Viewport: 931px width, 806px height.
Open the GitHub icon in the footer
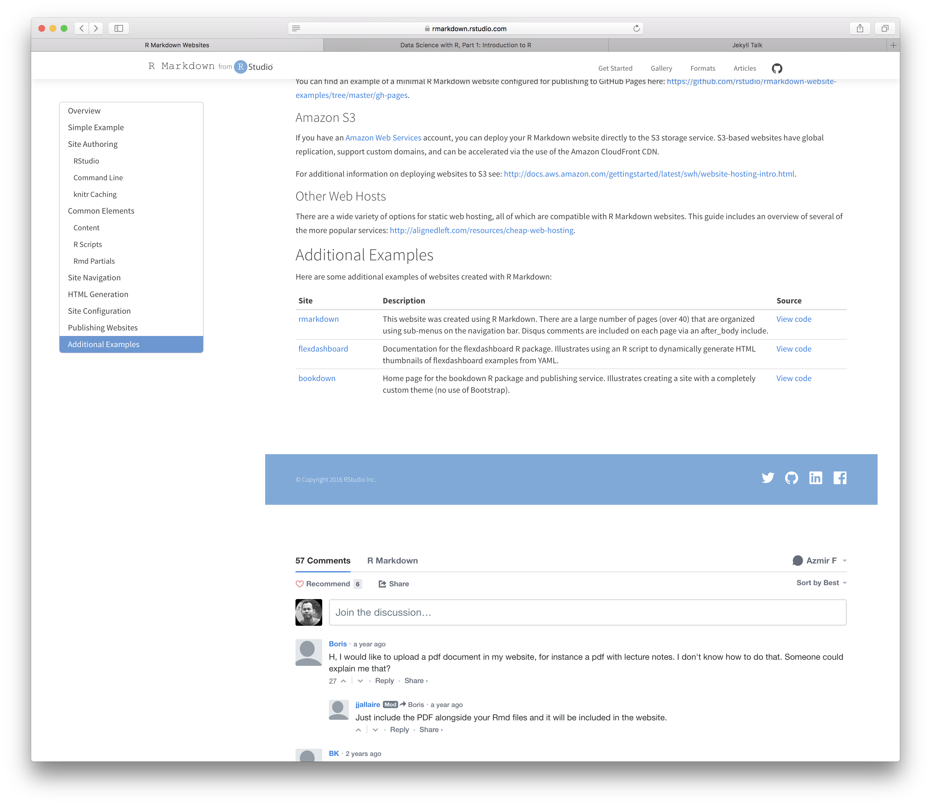(x=791, y=478)
